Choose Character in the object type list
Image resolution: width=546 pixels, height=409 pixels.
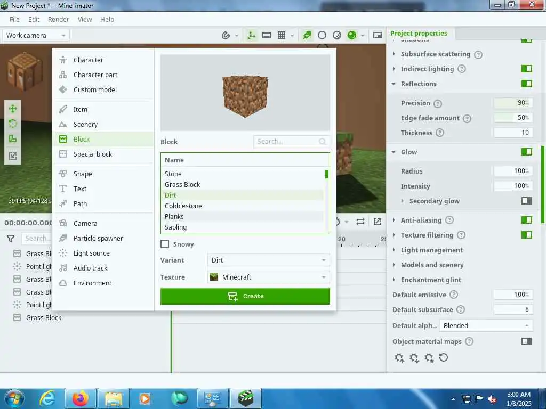pyautogui.click(x=103, y=60)
